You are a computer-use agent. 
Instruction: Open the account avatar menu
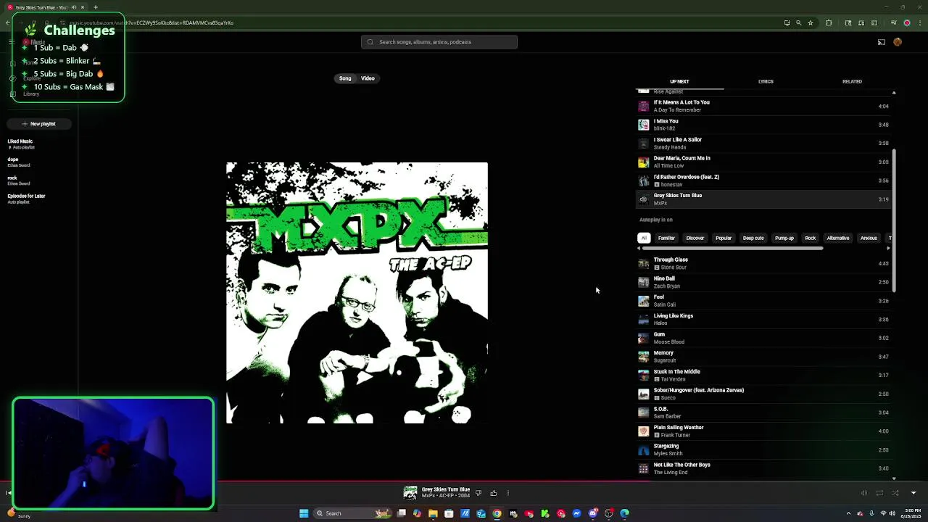pyautogui.click(x=898, y=42)
